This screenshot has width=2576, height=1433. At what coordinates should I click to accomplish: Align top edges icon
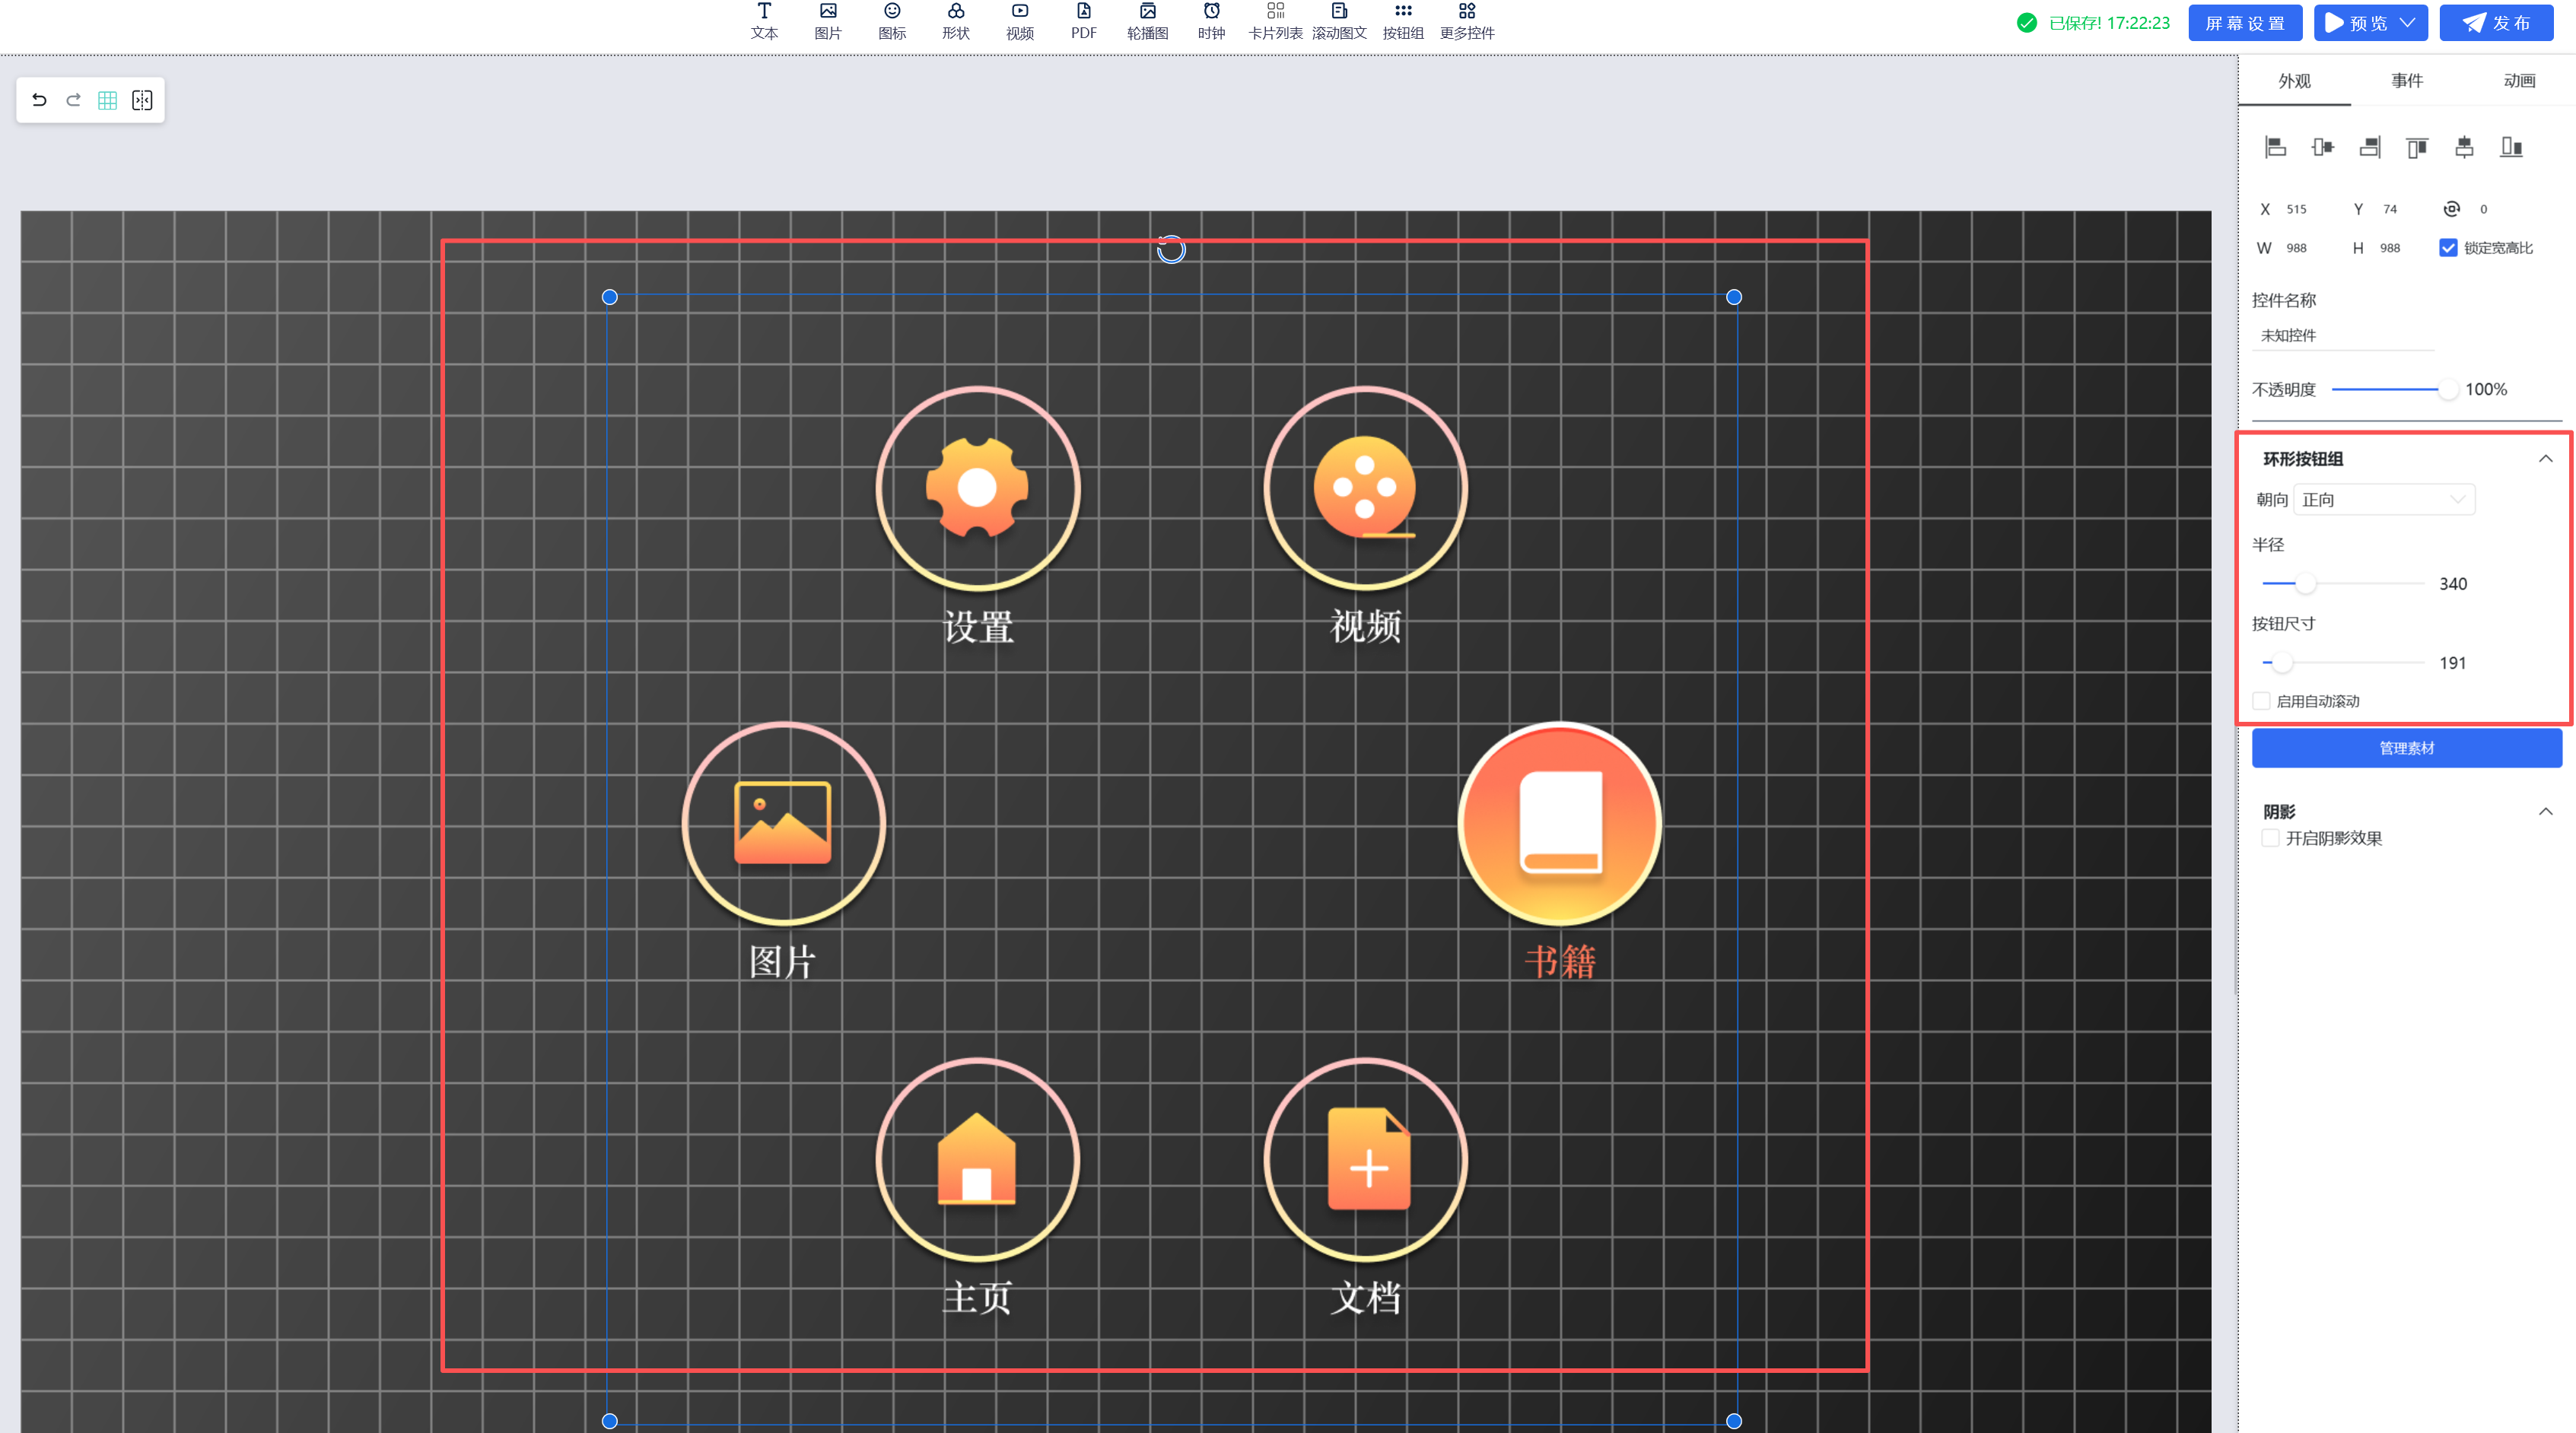[x=2417, y=147]
